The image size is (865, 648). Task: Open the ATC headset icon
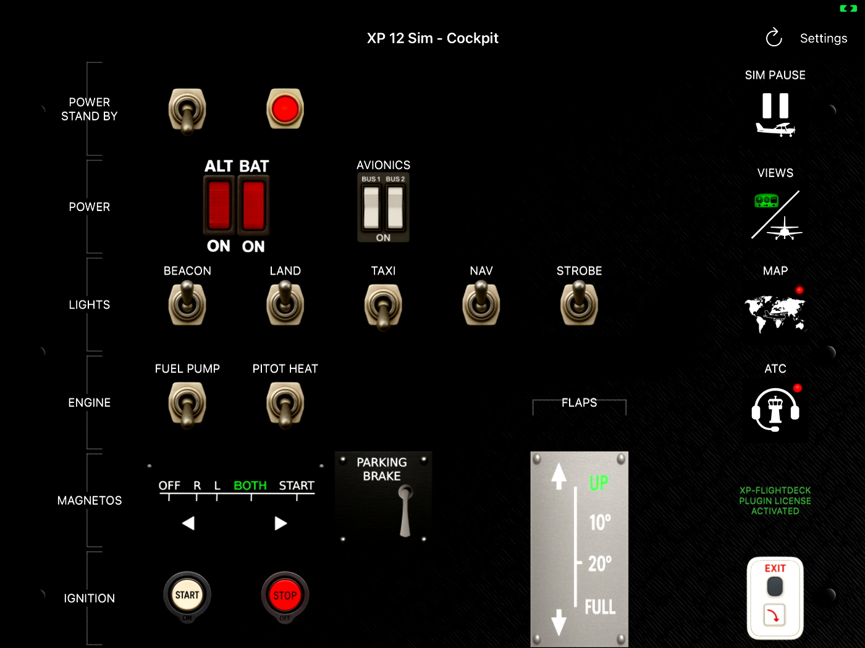[775, 409]
